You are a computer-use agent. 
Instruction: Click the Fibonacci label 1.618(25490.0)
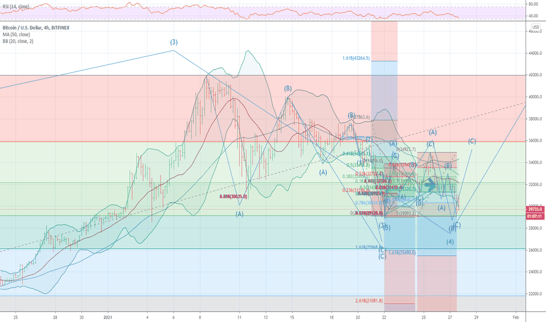coord(402,253)
